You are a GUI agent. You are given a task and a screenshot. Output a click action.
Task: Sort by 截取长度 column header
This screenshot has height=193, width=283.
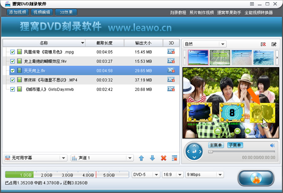click(104, 43)
